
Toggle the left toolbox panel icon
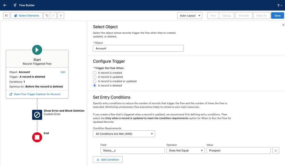point(7,16)
